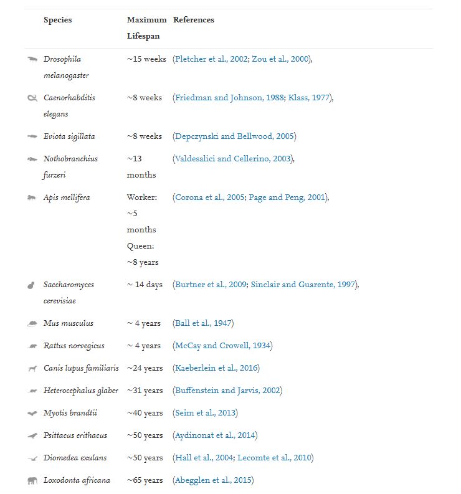Click the parrot icon beside Psittacus erithacus
Screen dimensions: 461x494
tap(32, 435)
